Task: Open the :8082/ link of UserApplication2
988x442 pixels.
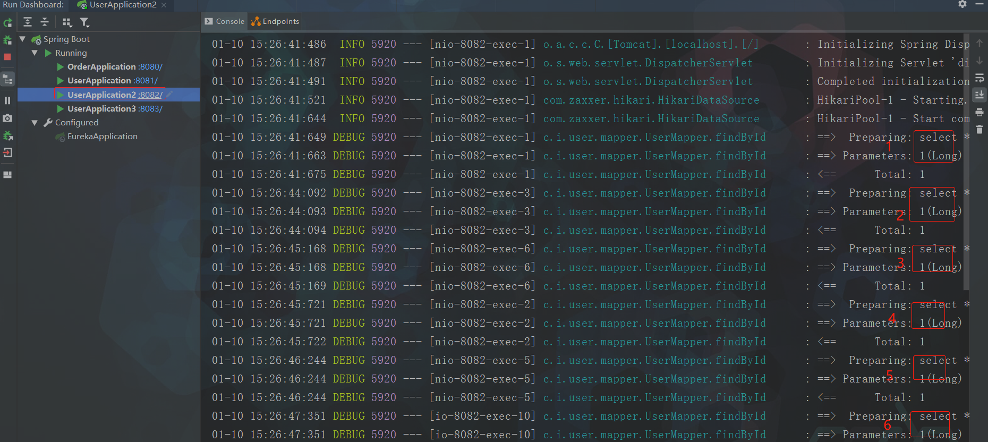Action: point(150,95)
